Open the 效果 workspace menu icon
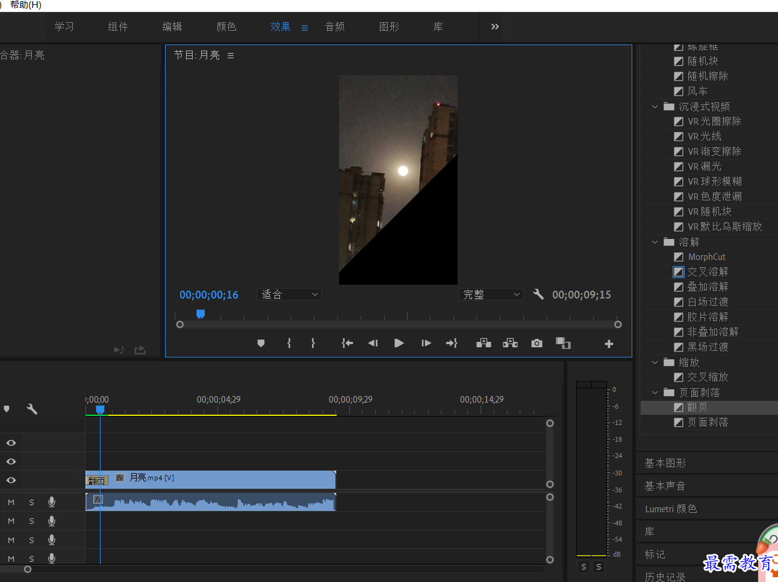This screenshot has width=778, height=582. coord(305,28)
